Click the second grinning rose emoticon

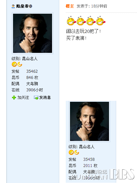click(81, 21)
